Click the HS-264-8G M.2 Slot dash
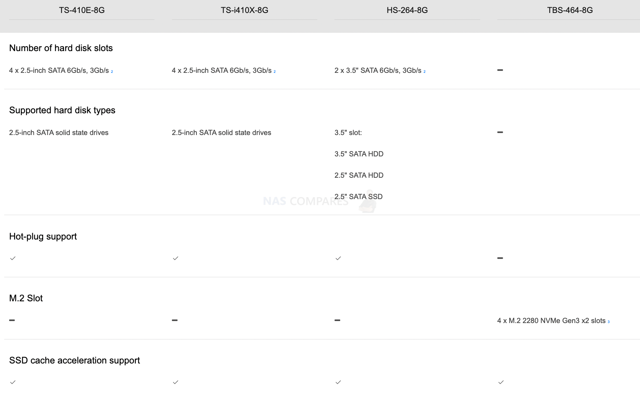This screenshot has width=640, height=402. point(337,320)
